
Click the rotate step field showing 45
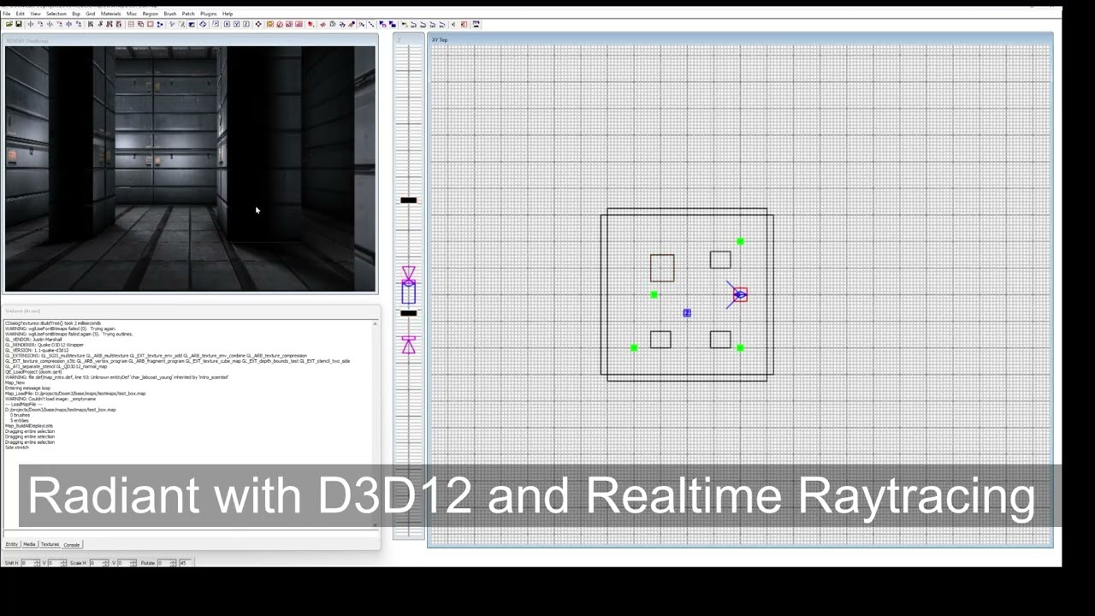point(186,563)
